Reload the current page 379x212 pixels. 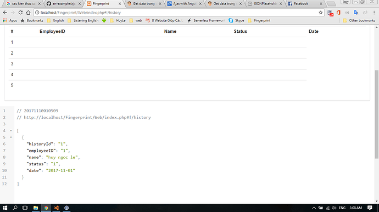[20, 13]
